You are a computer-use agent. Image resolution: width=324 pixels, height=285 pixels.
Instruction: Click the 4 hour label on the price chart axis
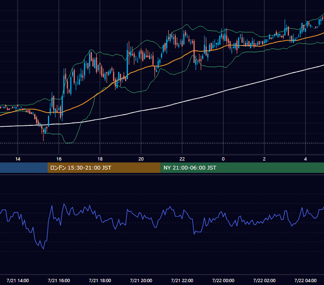pyautogui.click(x=305, y=159)
